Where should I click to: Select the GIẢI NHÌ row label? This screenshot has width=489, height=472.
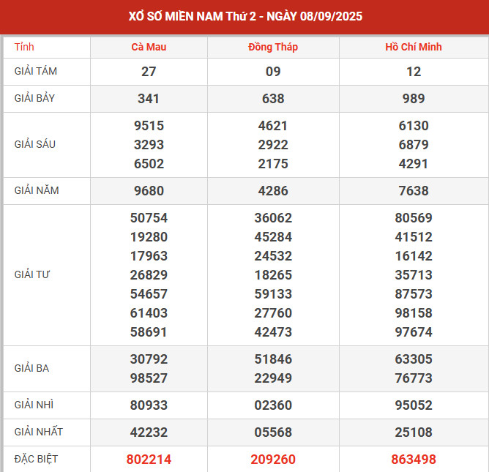point(34,405)
